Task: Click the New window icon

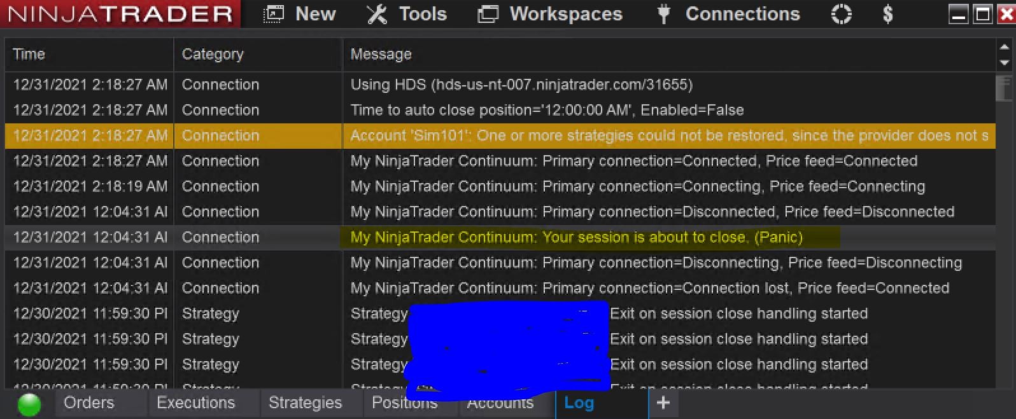Action: pos(274,14)
